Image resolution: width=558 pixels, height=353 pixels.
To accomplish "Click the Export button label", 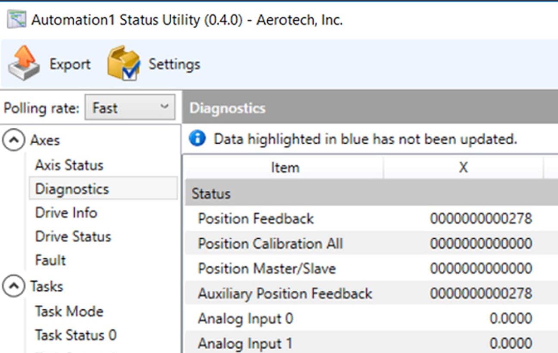I will point(70,64).
